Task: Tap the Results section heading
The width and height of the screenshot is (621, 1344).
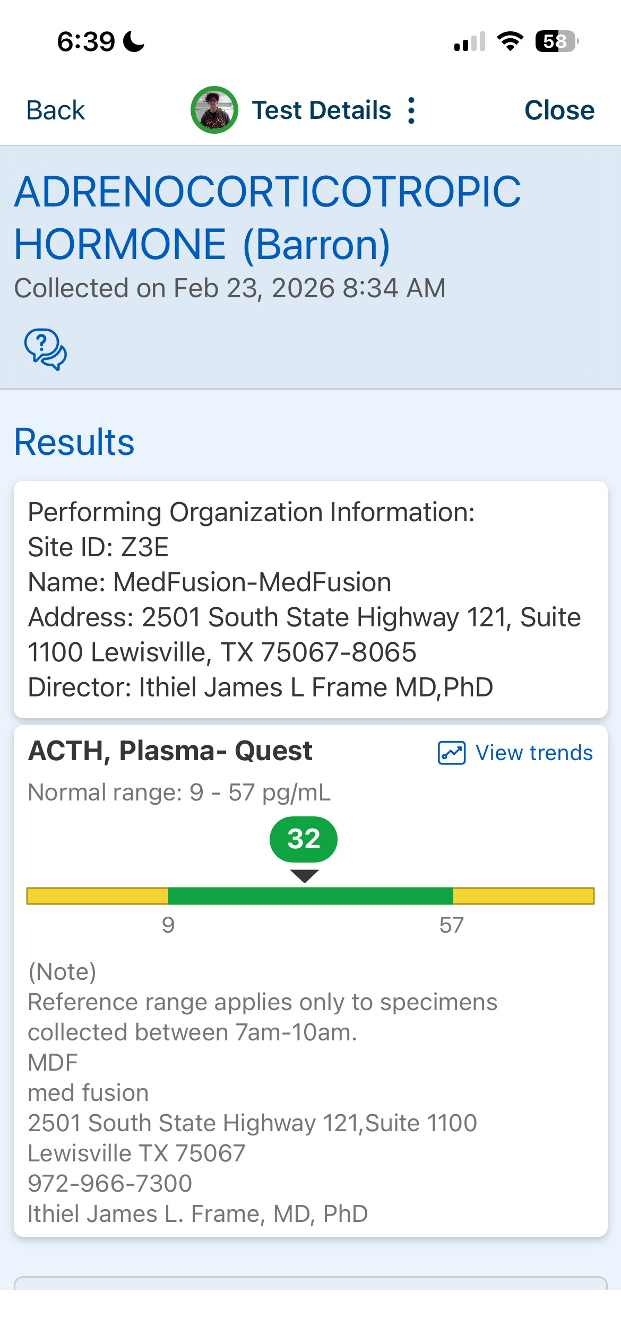Action: coord(74,442)
